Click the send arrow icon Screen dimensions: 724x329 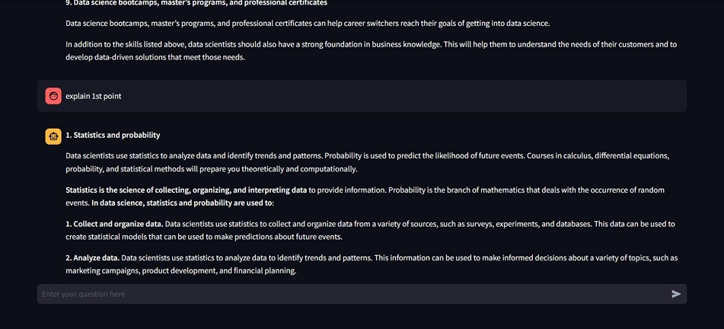tap(676, 294)
